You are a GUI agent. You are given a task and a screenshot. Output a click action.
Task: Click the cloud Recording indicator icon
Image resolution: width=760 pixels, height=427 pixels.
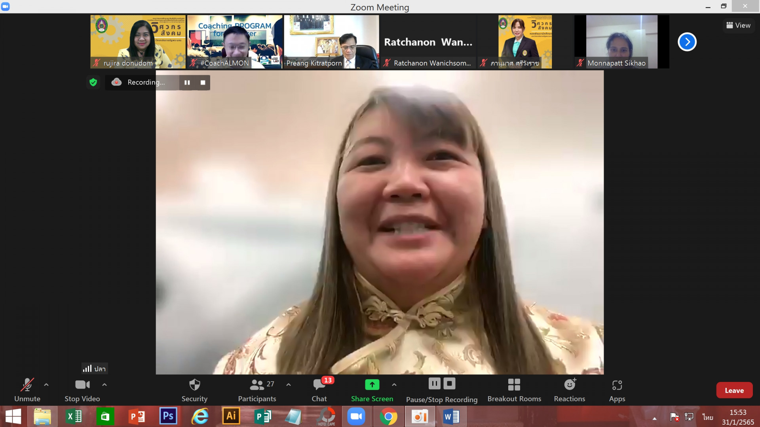coord(116,82)
